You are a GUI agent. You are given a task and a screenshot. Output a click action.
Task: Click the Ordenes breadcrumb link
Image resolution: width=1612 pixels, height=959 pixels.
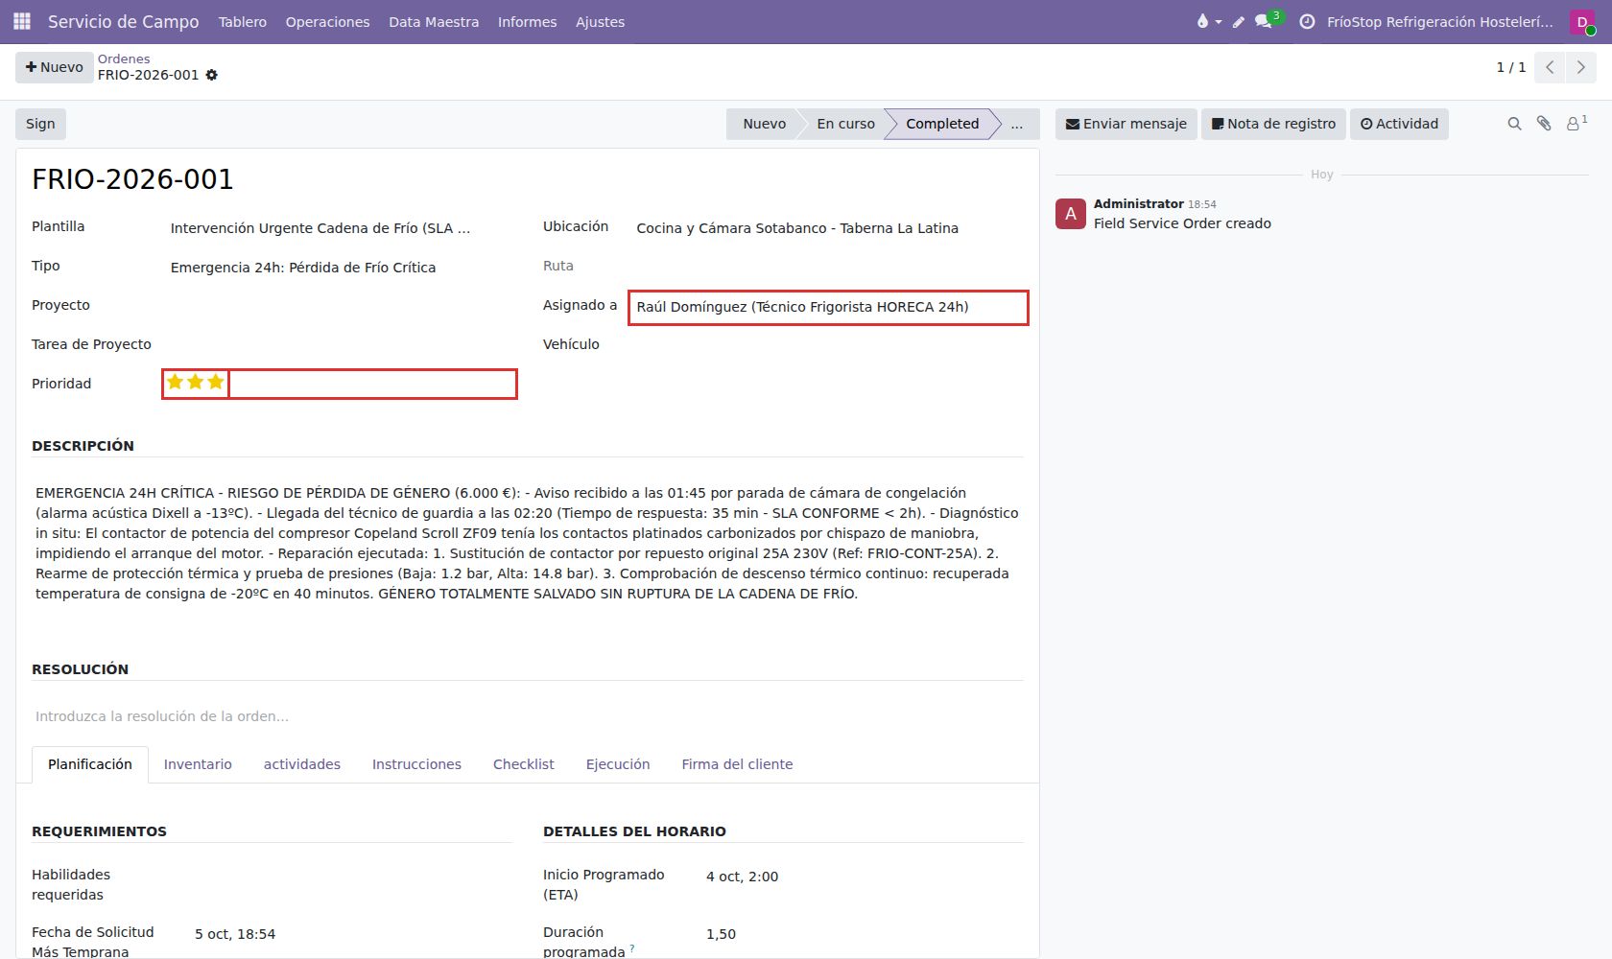(x=124, y=58)
